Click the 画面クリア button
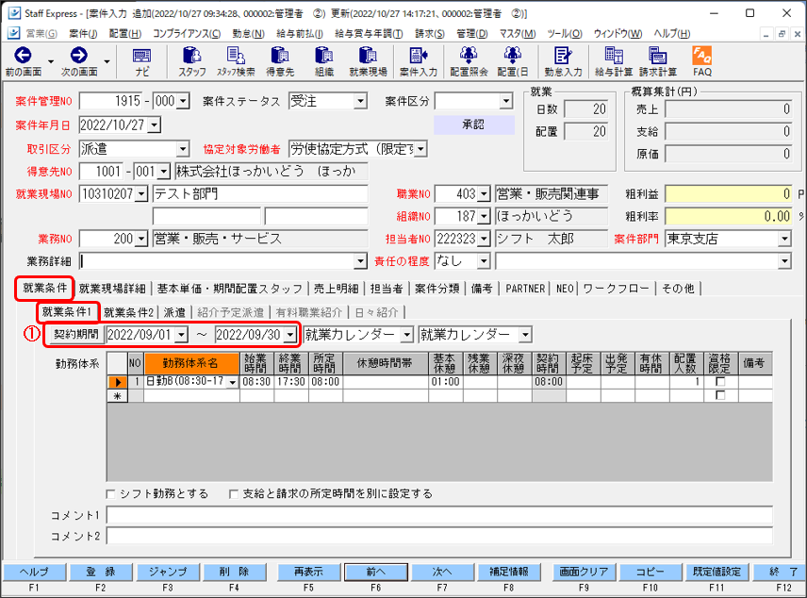807x598 pixels. pos(582,572)
